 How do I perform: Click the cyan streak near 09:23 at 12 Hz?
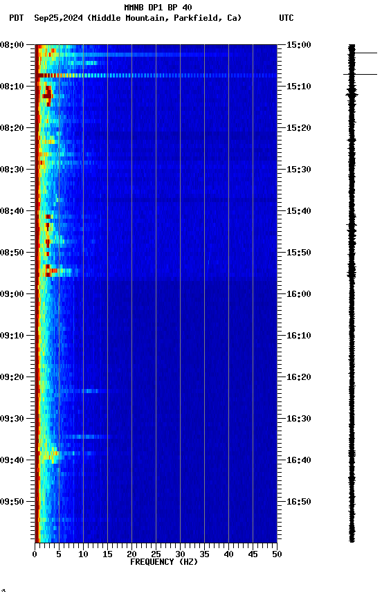point(89,391)
